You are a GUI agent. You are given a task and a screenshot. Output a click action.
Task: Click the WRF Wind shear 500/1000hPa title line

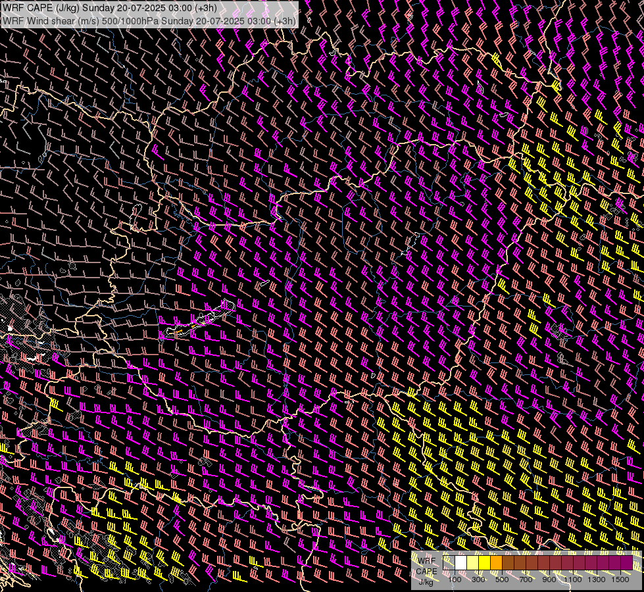click(149, 21)
